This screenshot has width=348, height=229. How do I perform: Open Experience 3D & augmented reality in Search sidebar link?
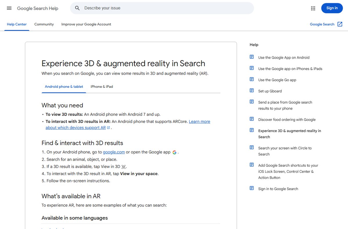pos(290,134)
